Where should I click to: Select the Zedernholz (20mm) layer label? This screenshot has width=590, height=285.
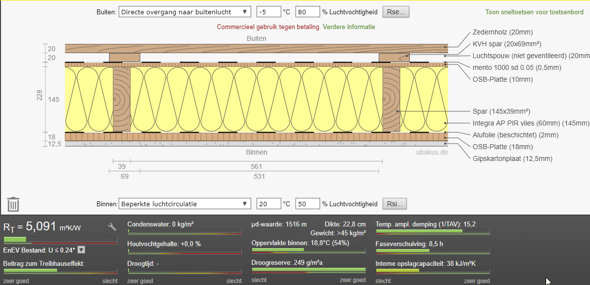coord(502,32)
